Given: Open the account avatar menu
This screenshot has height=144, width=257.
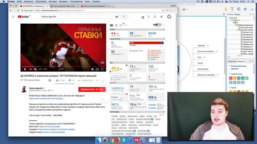Looking at the screenshot, I should coord(169,17).
